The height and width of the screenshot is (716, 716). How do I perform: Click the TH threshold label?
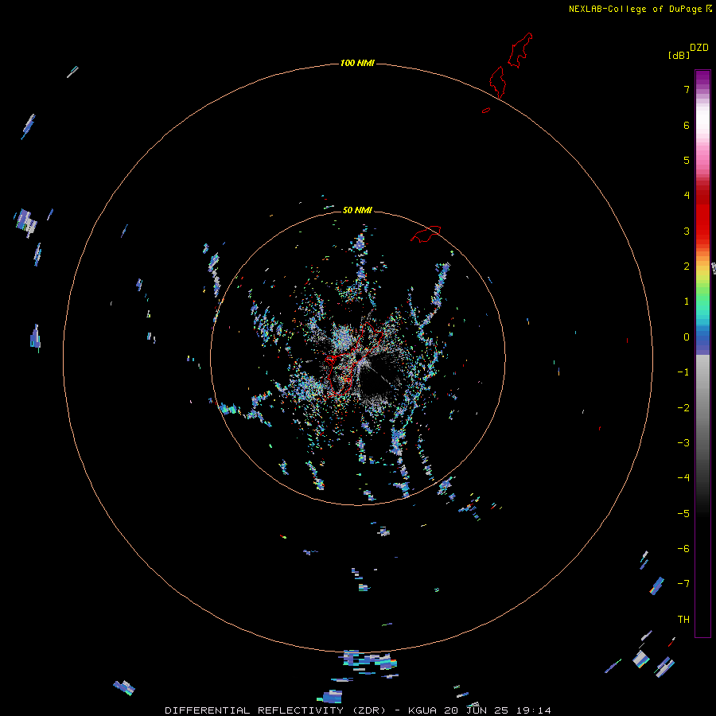[683, 619]
